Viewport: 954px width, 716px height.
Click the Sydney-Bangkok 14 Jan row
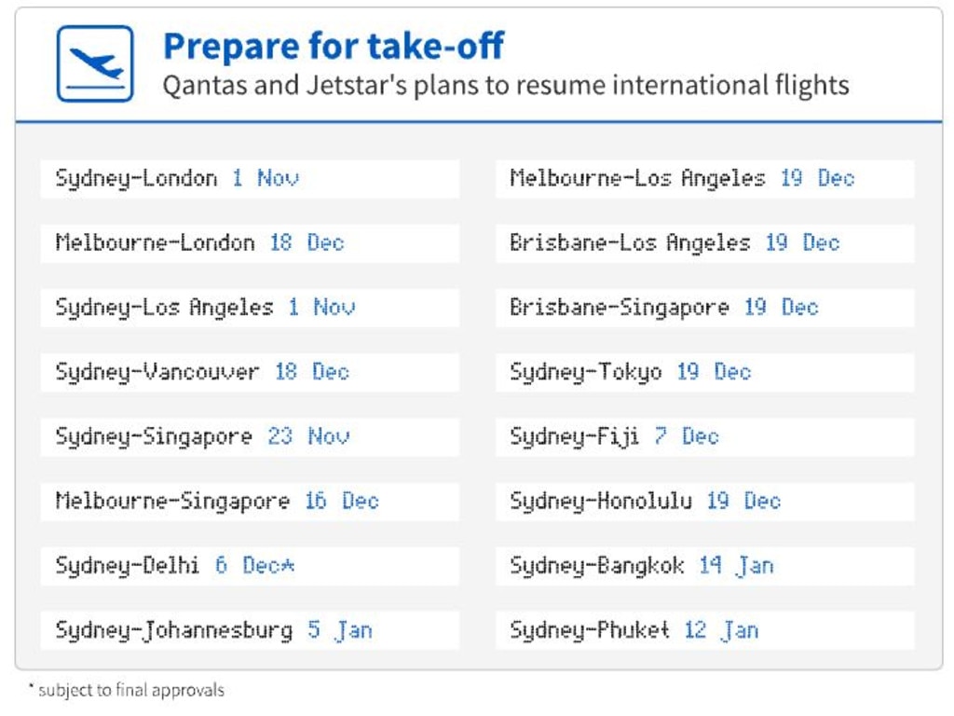(x=704, y=566)
